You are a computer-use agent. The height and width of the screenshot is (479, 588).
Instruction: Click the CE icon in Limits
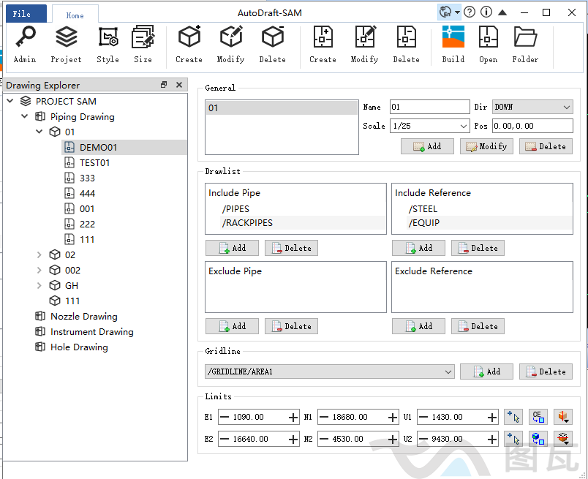tap(539, 417)
